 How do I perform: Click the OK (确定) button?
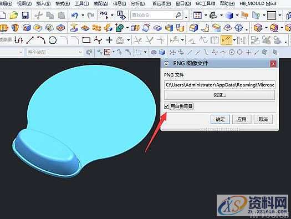coord(220,119)
